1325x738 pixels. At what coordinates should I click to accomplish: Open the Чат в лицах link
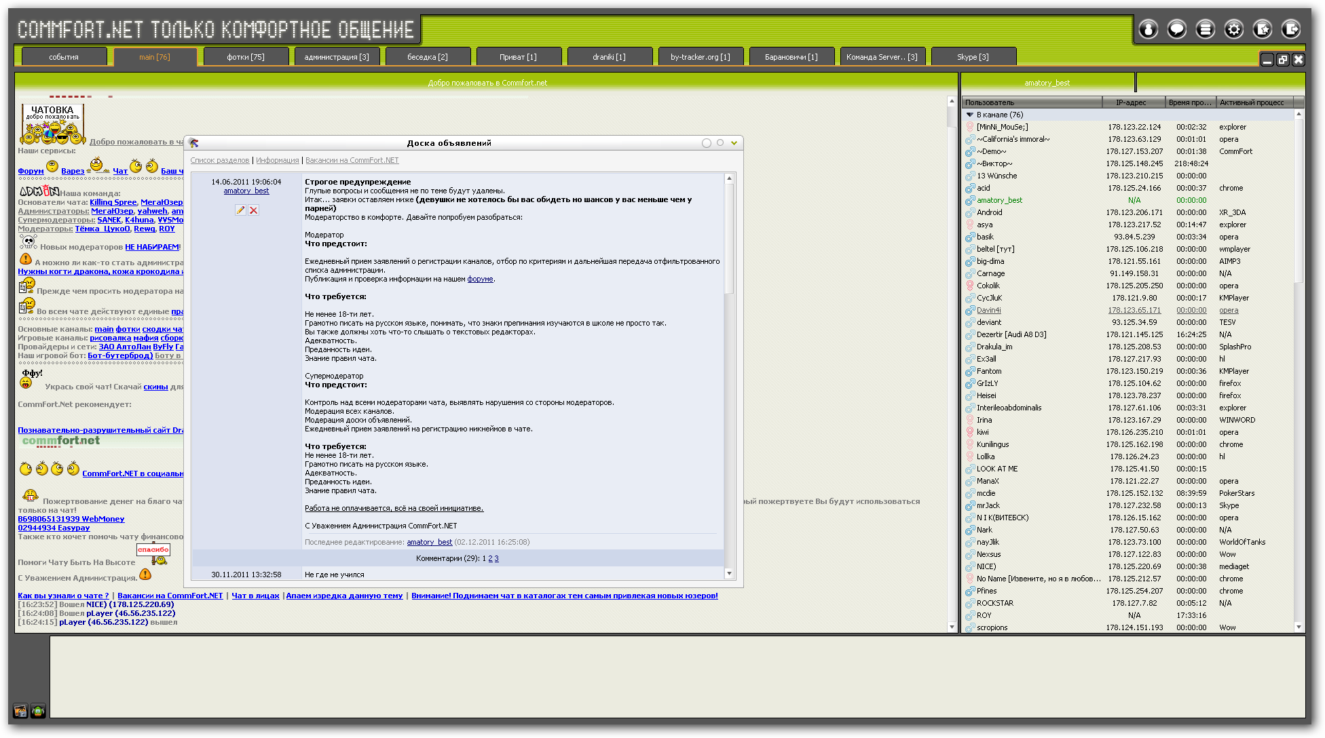click(255, 596)
